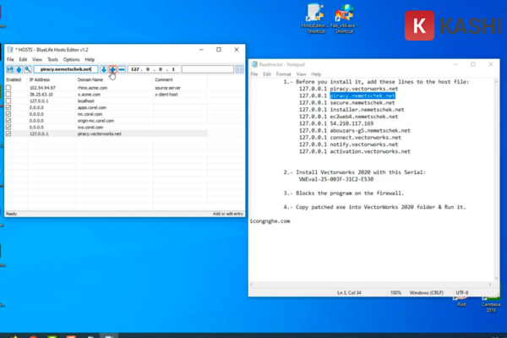Open the Notepad File menu
507x338 pixels.
pos(254,74)
